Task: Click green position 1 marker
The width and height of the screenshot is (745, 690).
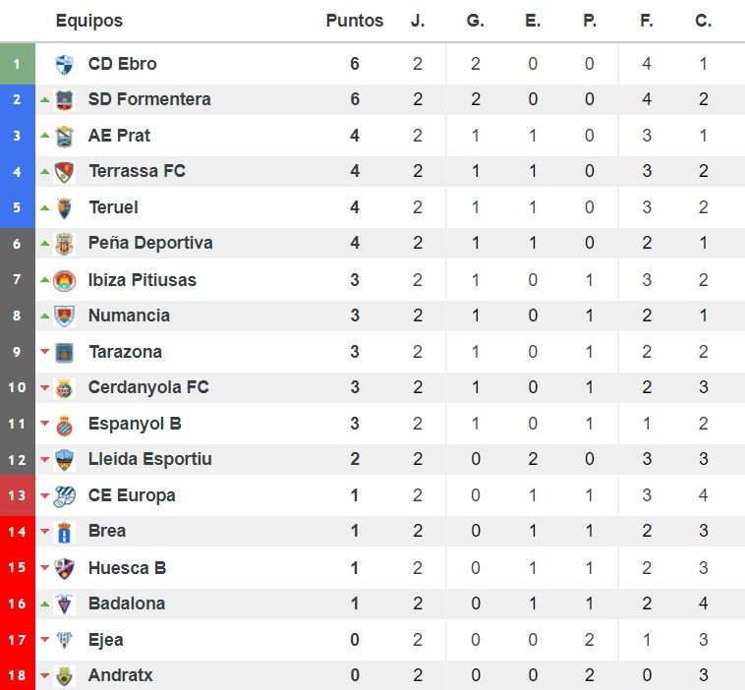Action: coord(17,64)
